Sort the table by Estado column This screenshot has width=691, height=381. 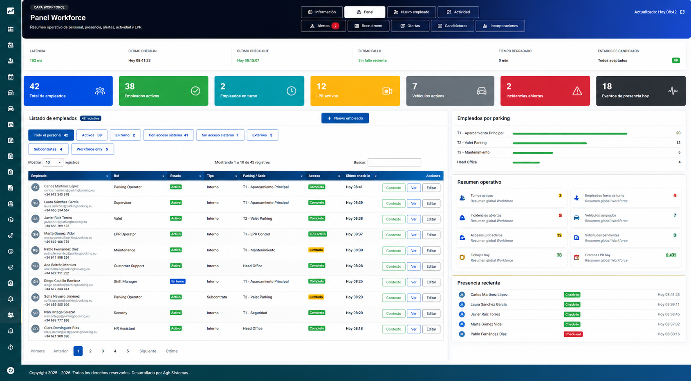pos(186,176)
